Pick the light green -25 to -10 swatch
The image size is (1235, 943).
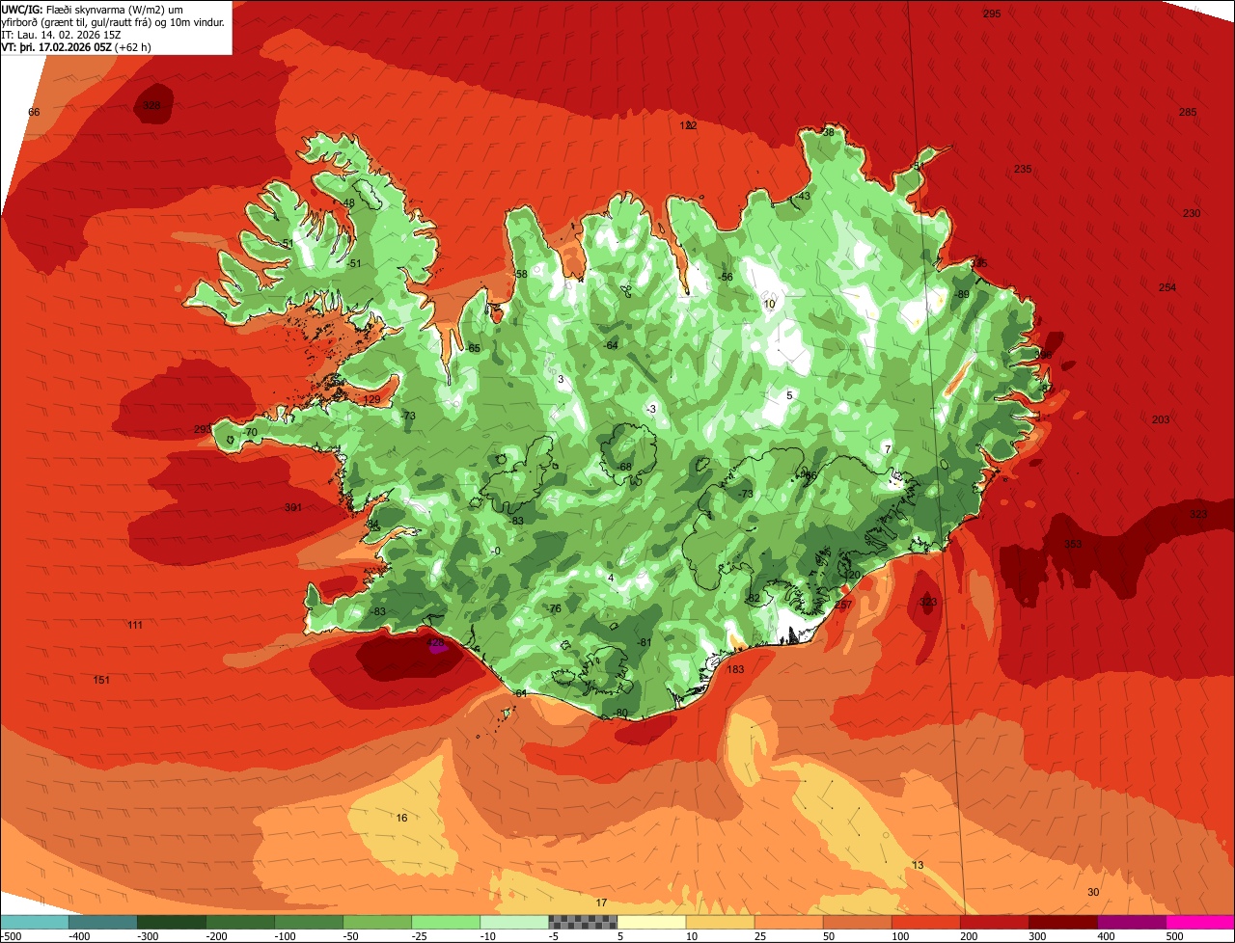coord(445,922)
